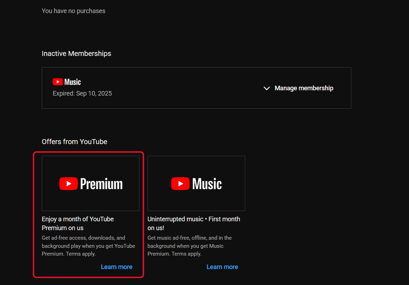The width and height of the screenshot is (409, 285).
Task: Click Learn more under YouTube Premium offer
Action: click(x=117, y=267)
